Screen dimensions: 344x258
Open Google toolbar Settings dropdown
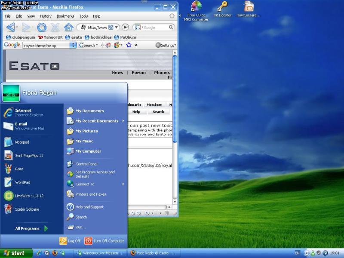click(x=166, y=45)
